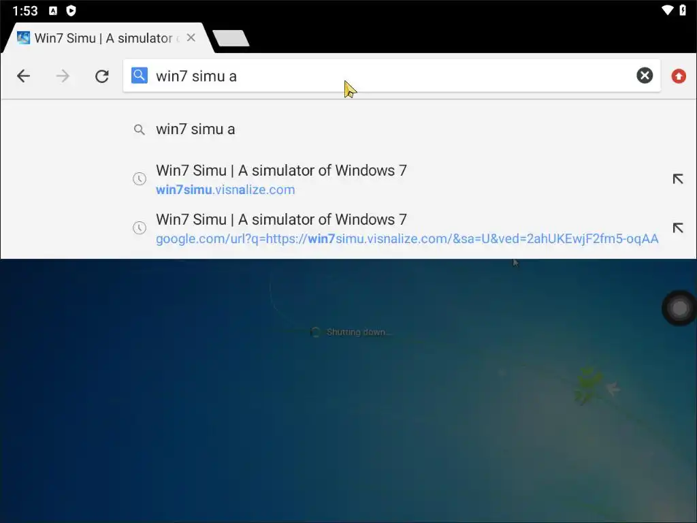Click the Wi-Fi status icon
Viewport: 697px width, 523px height.
point(667,10)
